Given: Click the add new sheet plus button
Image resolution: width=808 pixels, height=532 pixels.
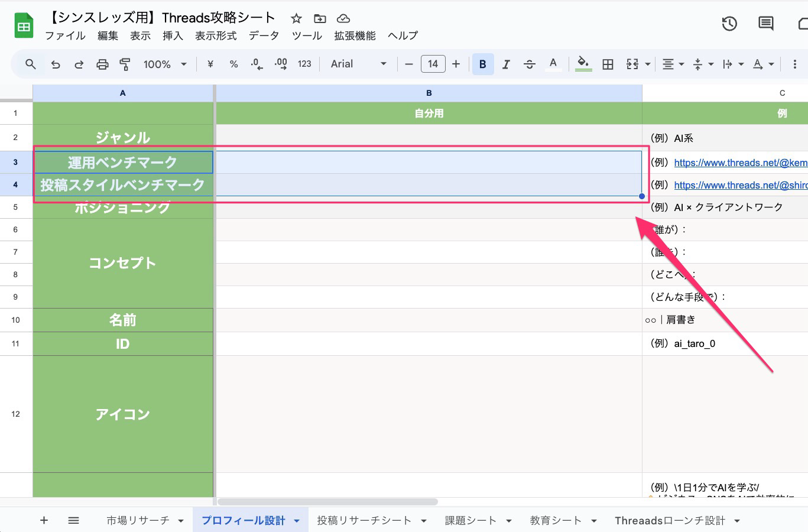Looking at the screenshot, I should pyautogui.click(x=44, y=520).
